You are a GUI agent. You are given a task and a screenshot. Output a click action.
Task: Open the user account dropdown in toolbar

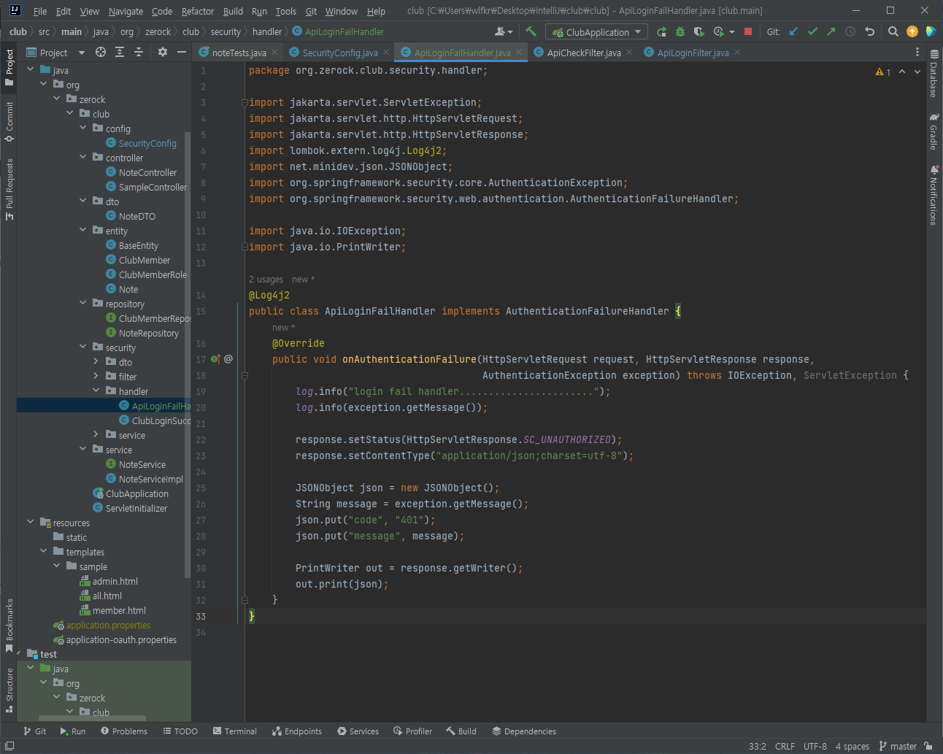point(504,31)
